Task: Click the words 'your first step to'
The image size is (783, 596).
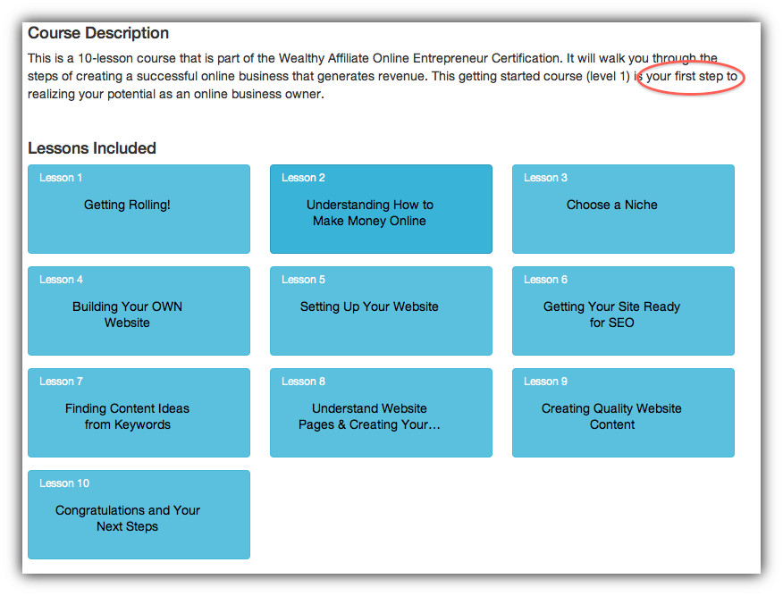Action: pos(692,76)
